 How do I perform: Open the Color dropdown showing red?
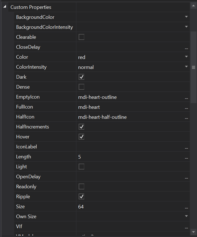186,57
